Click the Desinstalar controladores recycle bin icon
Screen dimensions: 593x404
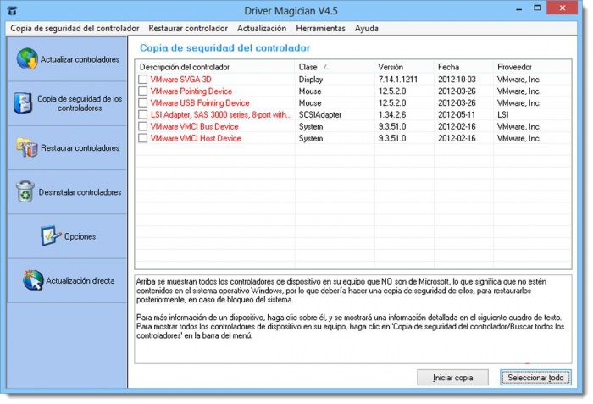tap(25, 191)
